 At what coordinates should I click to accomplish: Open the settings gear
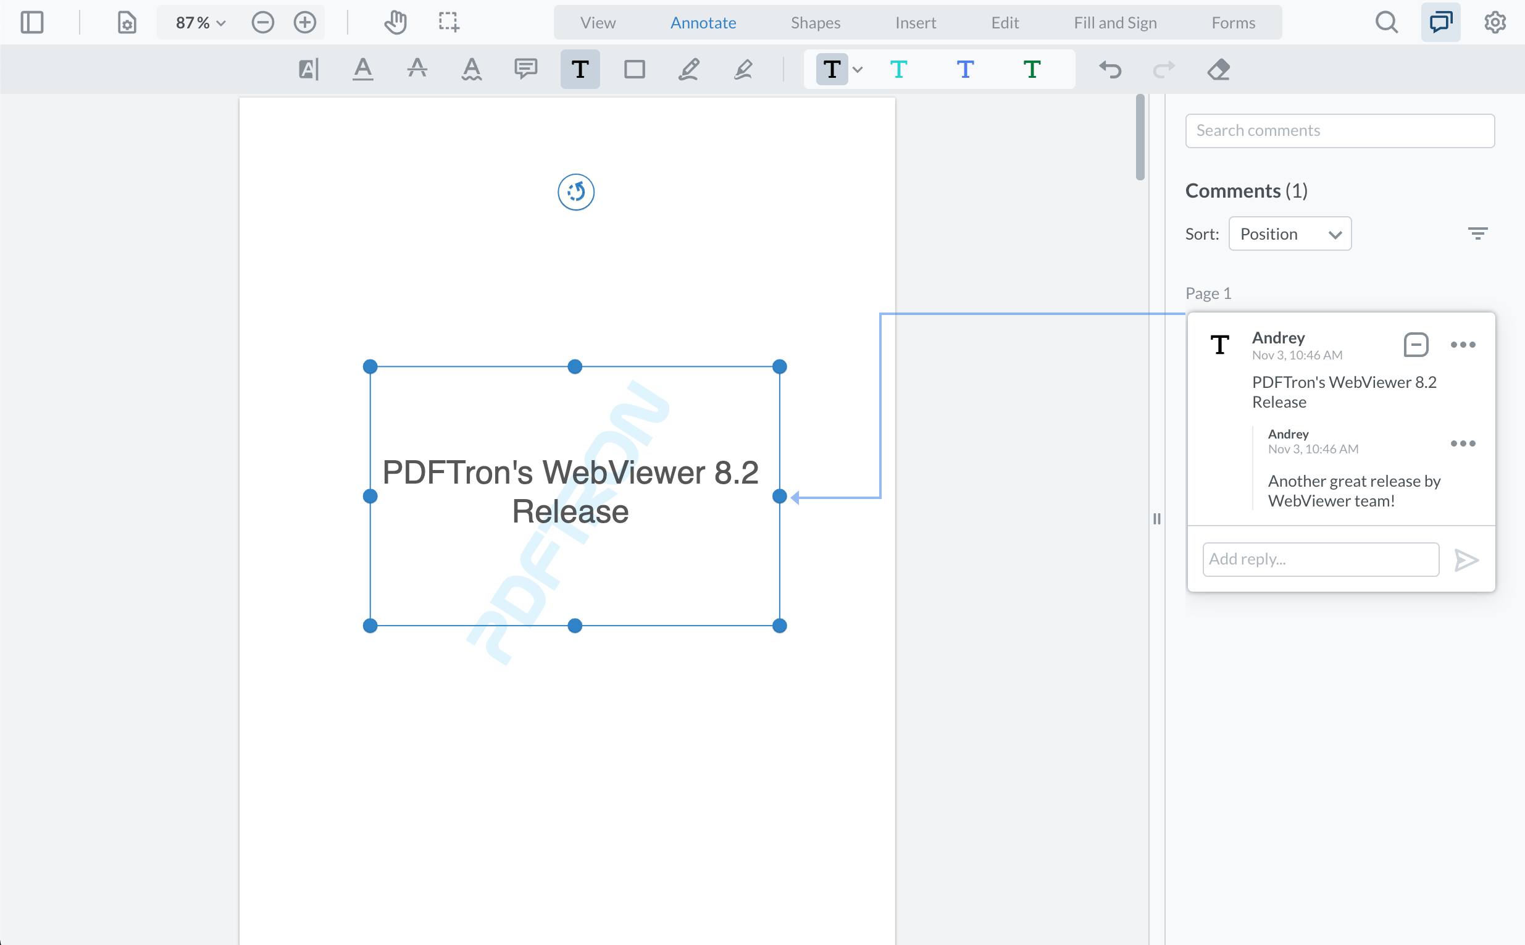1495,22
